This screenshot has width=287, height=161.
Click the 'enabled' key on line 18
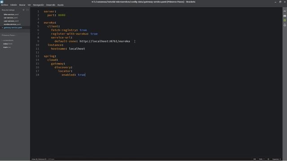(68, 75)
